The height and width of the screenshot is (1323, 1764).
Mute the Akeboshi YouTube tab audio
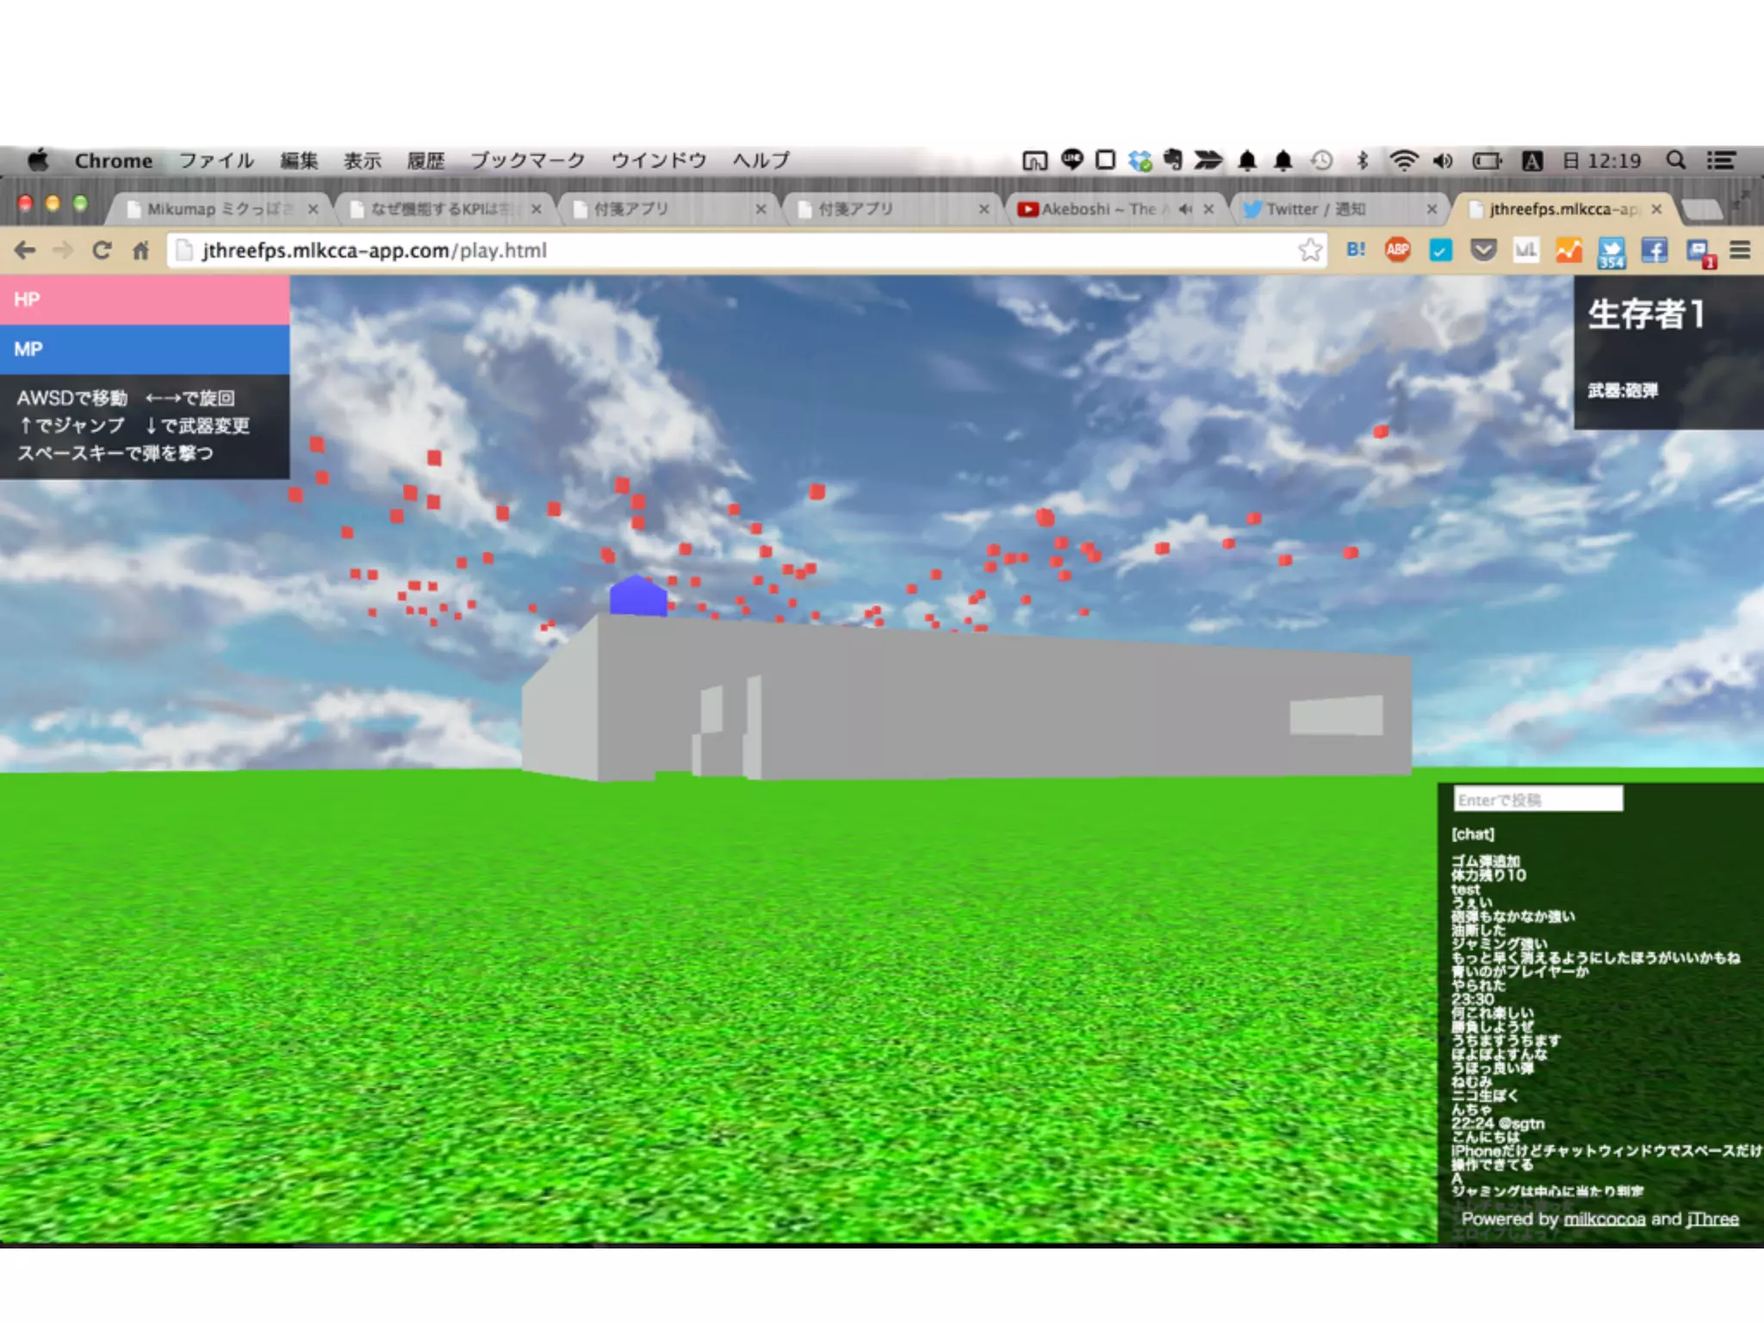coord(1186,209)
